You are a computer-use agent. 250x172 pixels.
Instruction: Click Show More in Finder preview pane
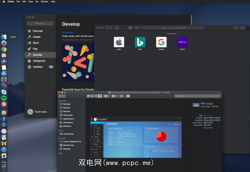pyautogui.click(x=208, y=128)
